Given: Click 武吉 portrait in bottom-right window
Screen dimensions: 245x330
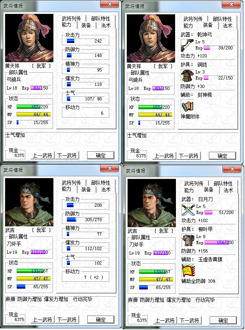Looking at the screenshot, I should click(152, 203).
